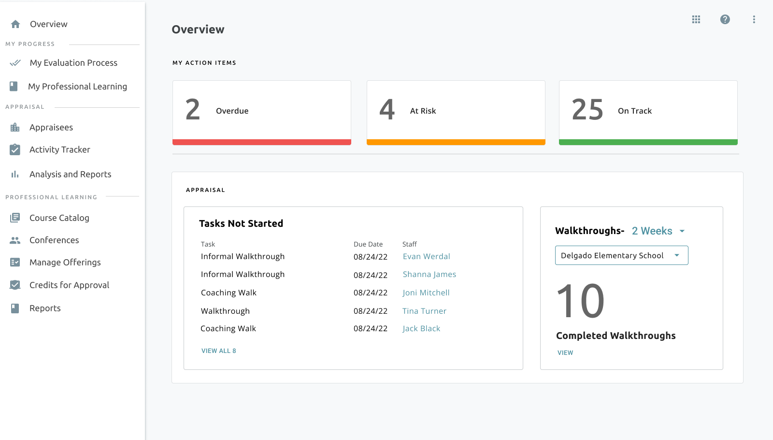Click the Activity Tracker clipboard icon
773x440 pixels.
pos(15,150)
